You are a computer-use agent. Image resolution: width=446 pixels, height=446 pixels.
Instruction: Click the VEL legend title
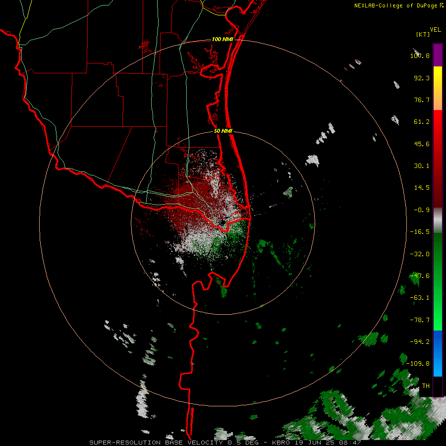[x=435, y=30]
